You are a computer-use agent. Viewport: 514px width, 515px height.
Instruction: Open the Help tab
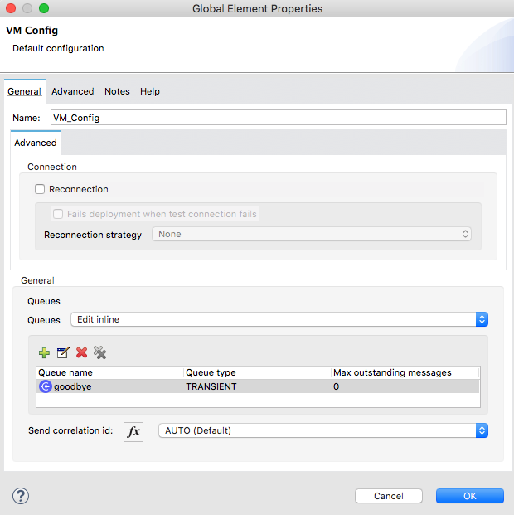pyautogui.click(x=150, y=91)
